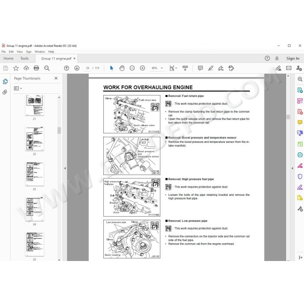Go to next page arrow

point(77,68)
